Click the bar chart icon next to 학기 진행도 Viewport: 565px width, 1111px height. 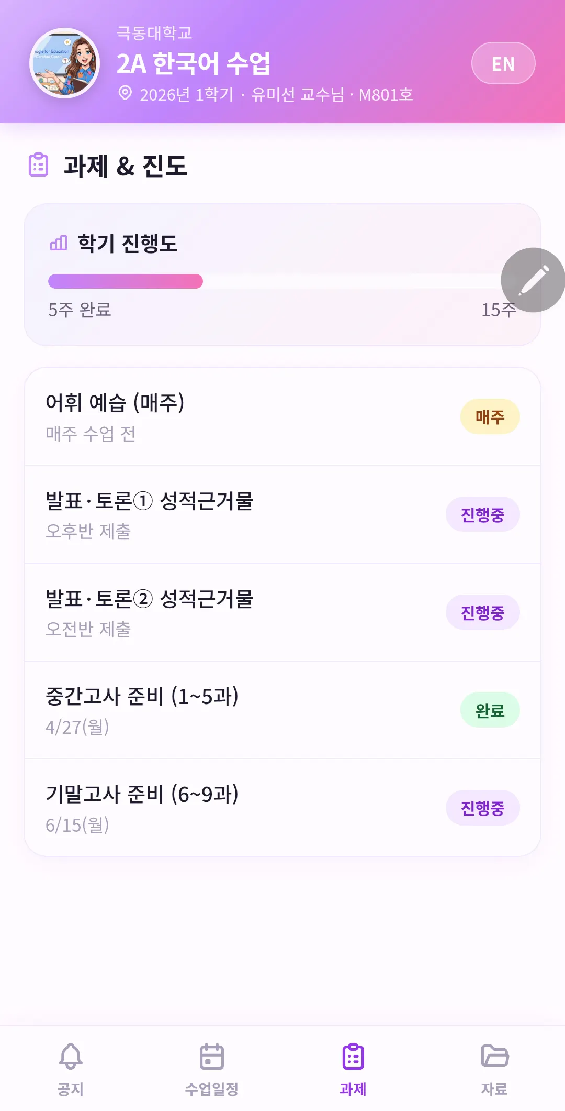point(59,243)
